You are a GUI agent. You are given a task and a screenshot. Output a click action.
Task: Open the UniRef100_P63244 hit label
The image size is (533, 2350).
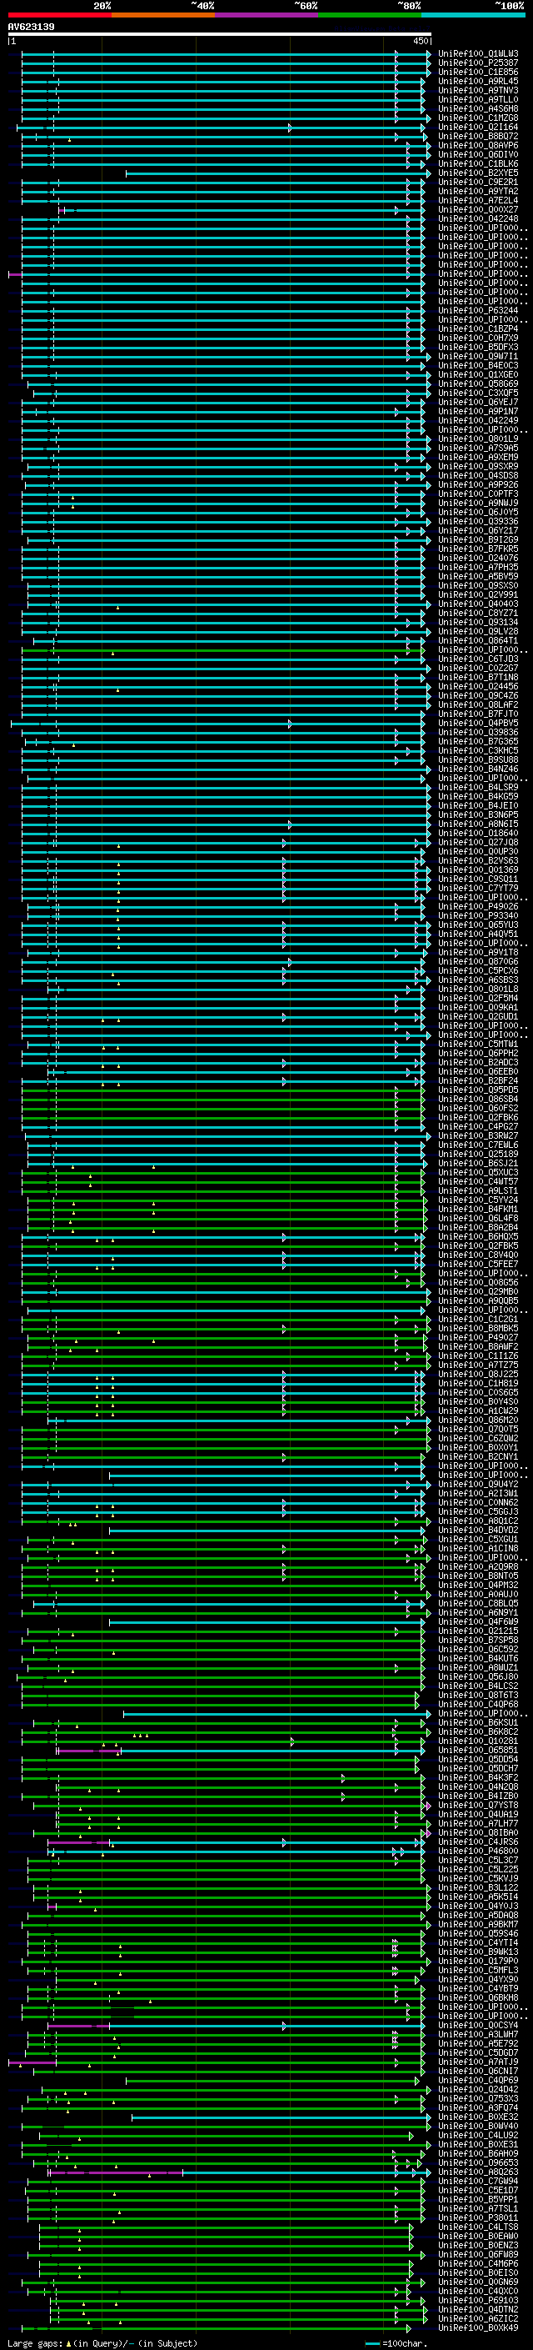click(x=478, y=311)
